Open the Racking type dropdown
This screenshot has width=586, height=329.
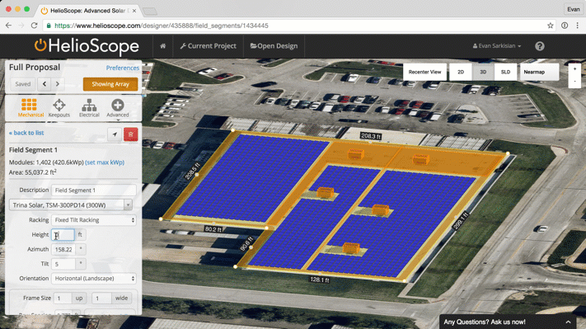click(x=94, y=220)
